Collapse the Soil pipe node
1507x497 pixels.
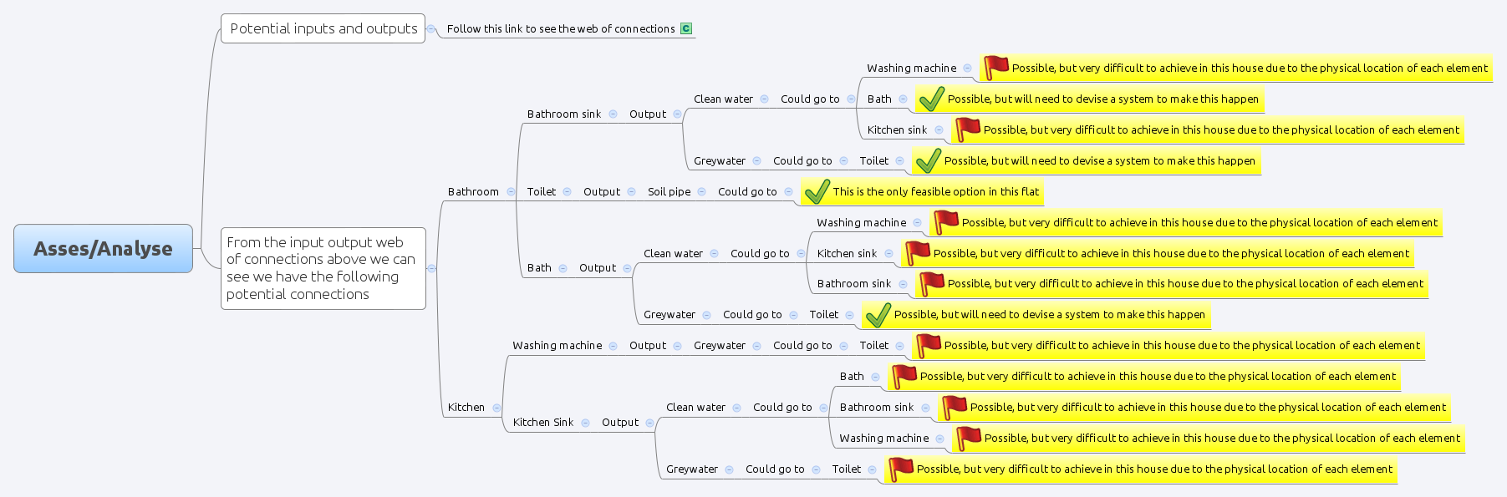pyautogui.click(x=701, y=191)
